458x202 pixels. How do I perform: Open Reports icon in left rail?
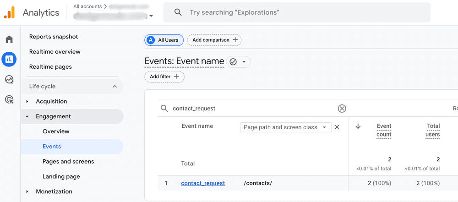point(9,59)
